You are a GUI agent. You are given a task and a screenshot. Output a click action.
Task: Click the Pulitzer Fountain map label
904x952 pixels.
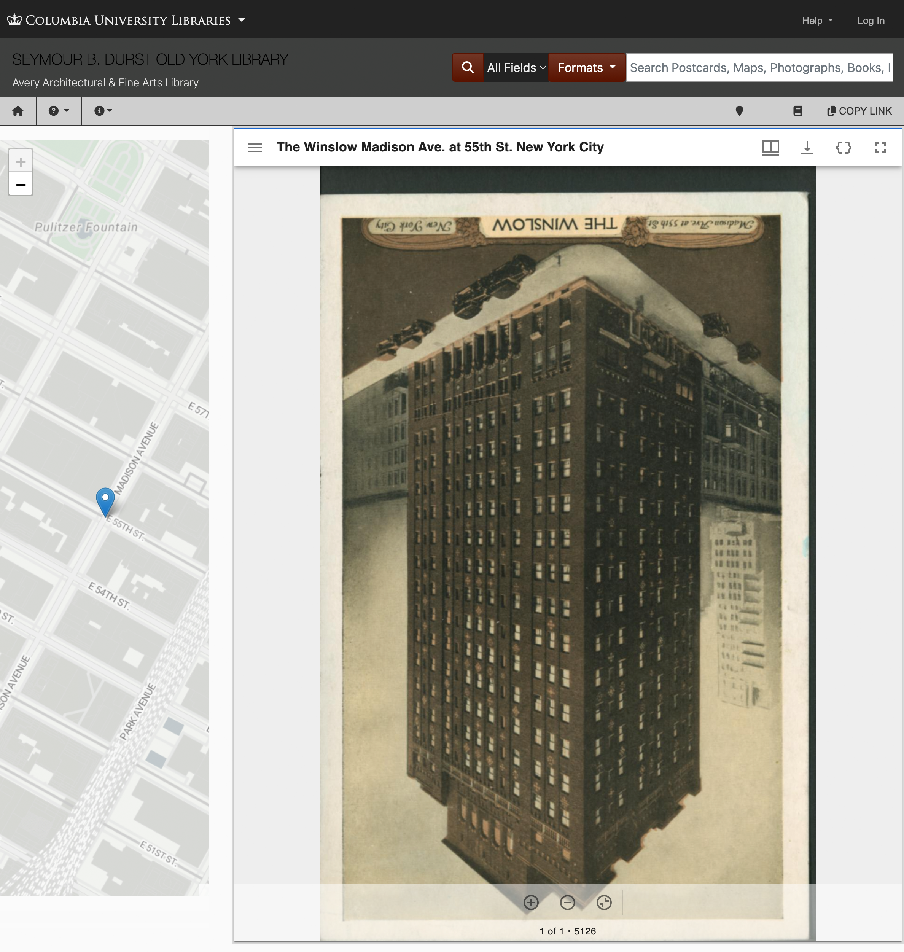click(x=86, y=227)
